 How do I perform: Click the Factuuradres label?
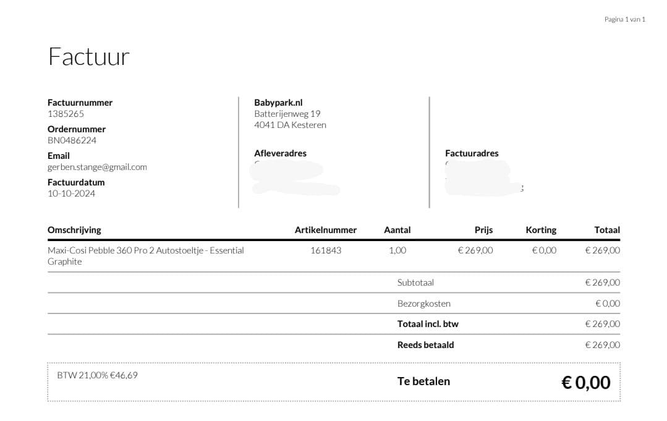(472, 153)
